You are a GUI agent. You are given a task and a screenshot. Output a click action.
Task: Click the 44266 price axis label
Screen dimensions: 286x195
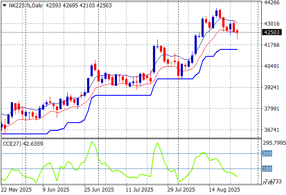pos(271,3)
